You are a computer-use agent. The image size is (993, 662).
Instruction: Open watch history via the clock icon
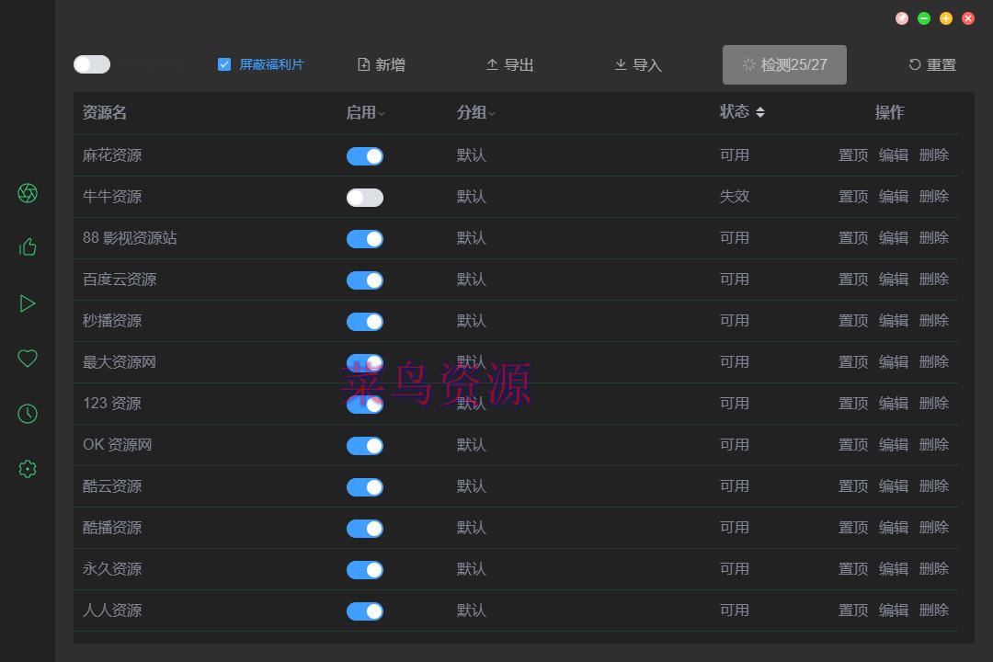[27, 414]
